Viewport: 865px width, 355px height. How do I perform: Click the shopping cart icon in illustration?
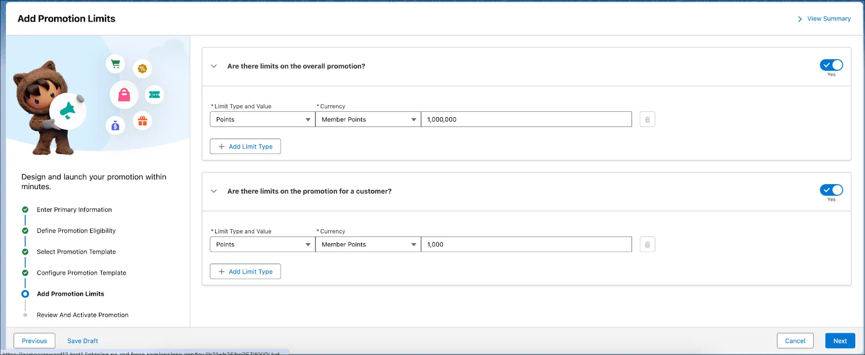tap(115, 64)
